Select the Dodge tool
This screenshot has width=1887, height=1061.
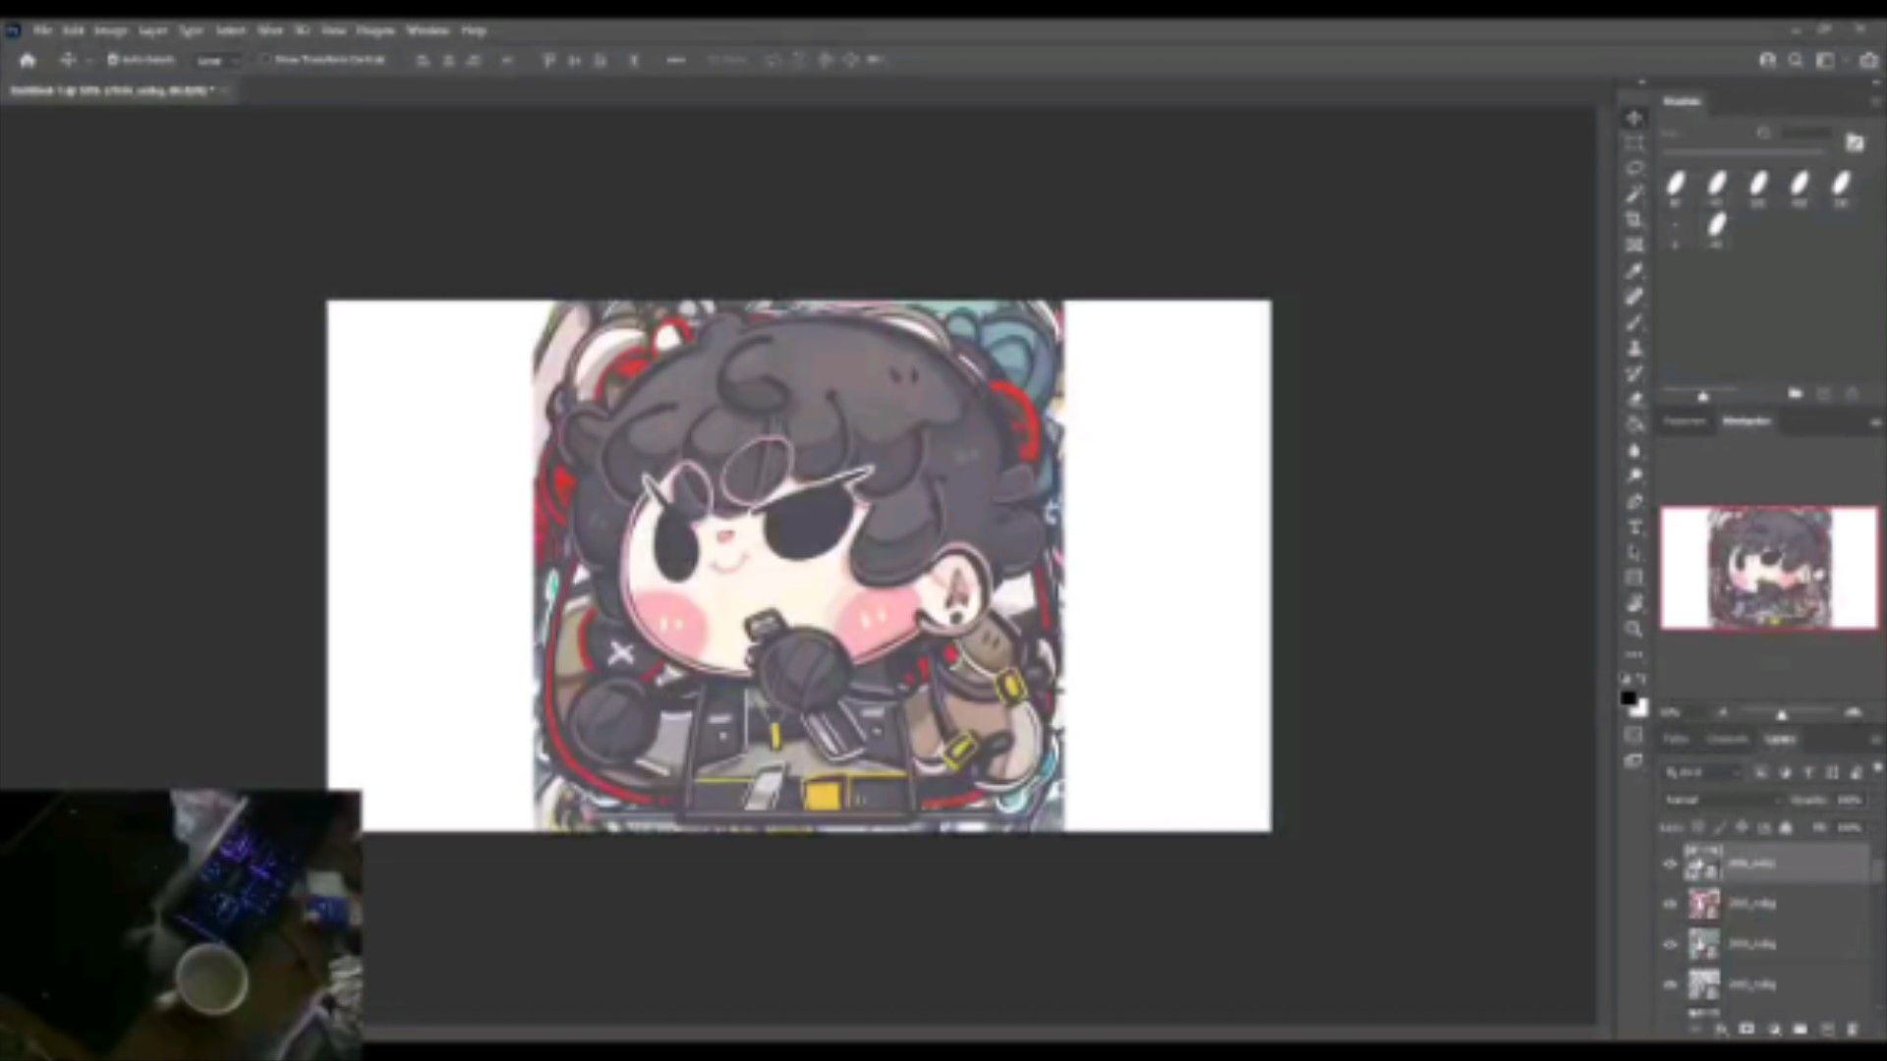[1634, 475]
